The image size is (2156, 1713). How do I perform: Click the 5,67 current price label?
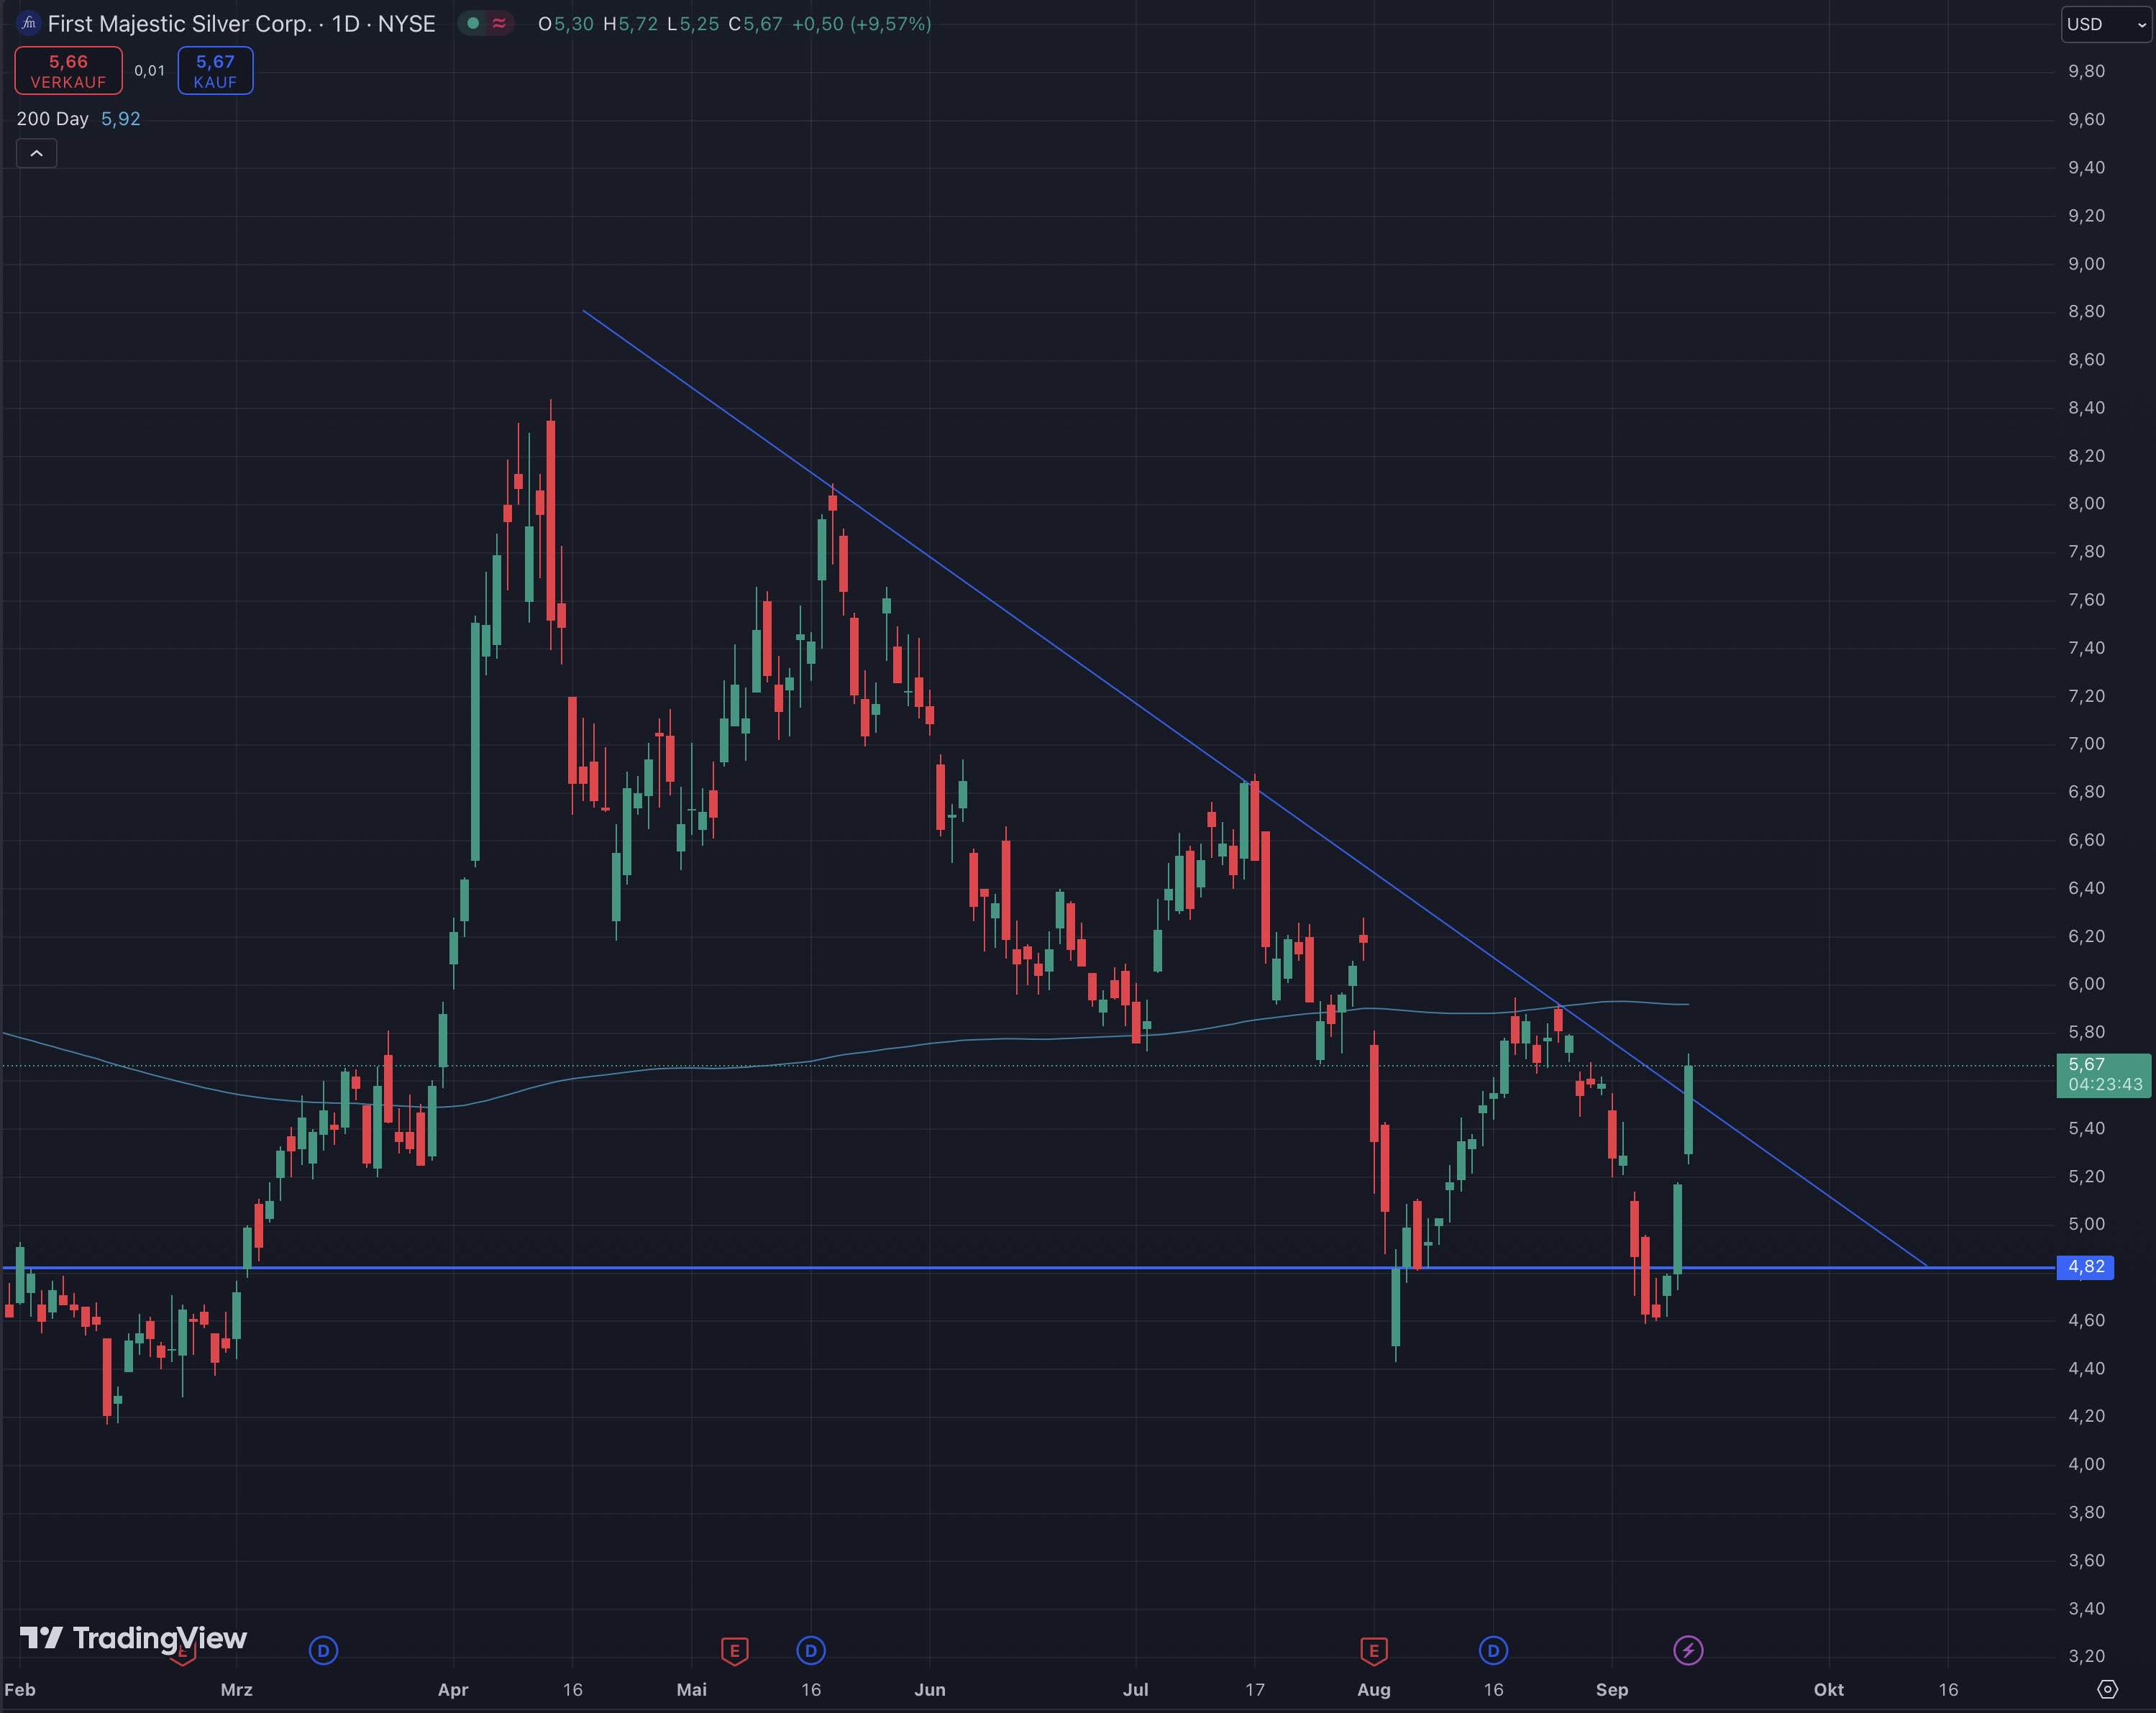coord(2102,1074)
